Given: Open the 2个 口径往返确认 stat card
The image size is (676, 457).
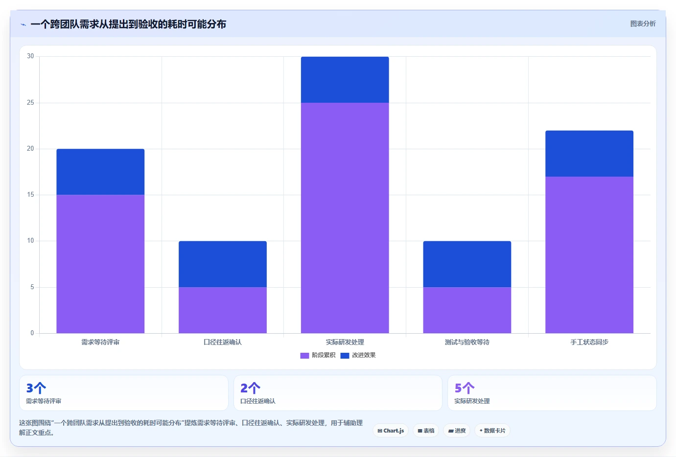Looking at the screenshot, I should (338, 393).
